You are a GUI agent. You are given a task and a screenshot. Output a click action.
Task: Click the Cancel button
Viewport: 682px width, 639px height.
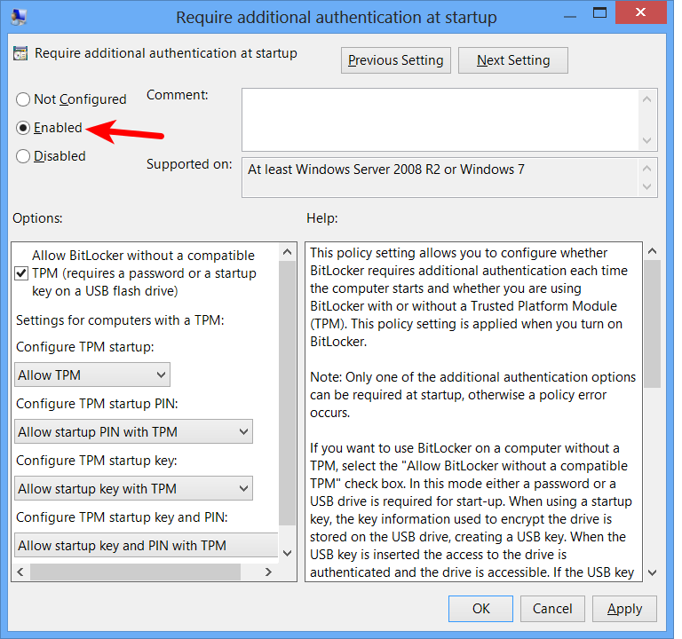[552, 609]
